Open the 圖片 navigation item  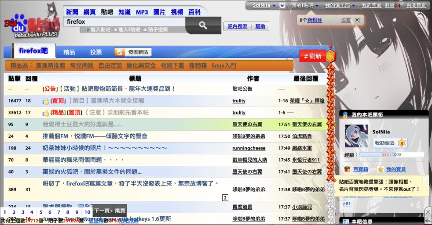[160, 12]
